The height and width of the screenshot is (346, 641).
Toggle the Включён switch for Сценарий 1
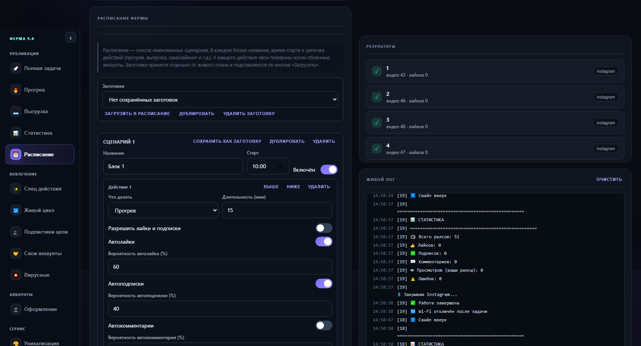(329, 170)
